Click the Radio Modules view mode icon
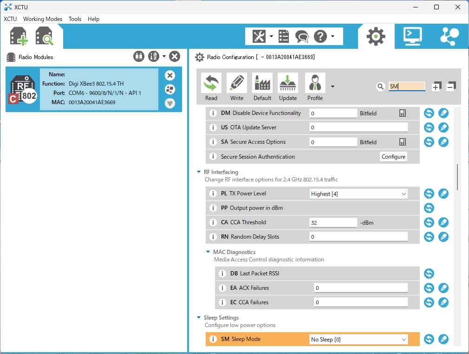 139,56
